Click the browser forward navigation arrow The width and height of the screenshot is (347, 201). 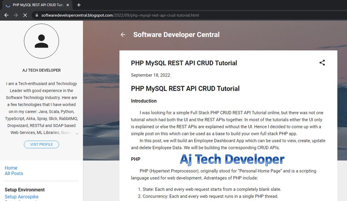[16, 15]
